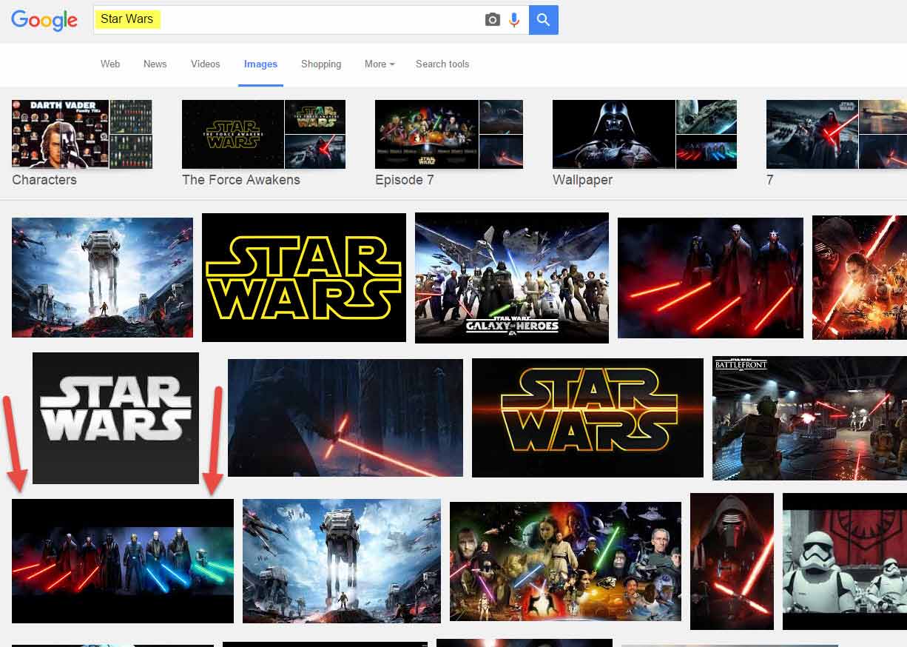Image resolution: width=907 pixels, height=647 pixels.
Task: Open The Force Awakens category thumbnail
Action: pos(263,134)
